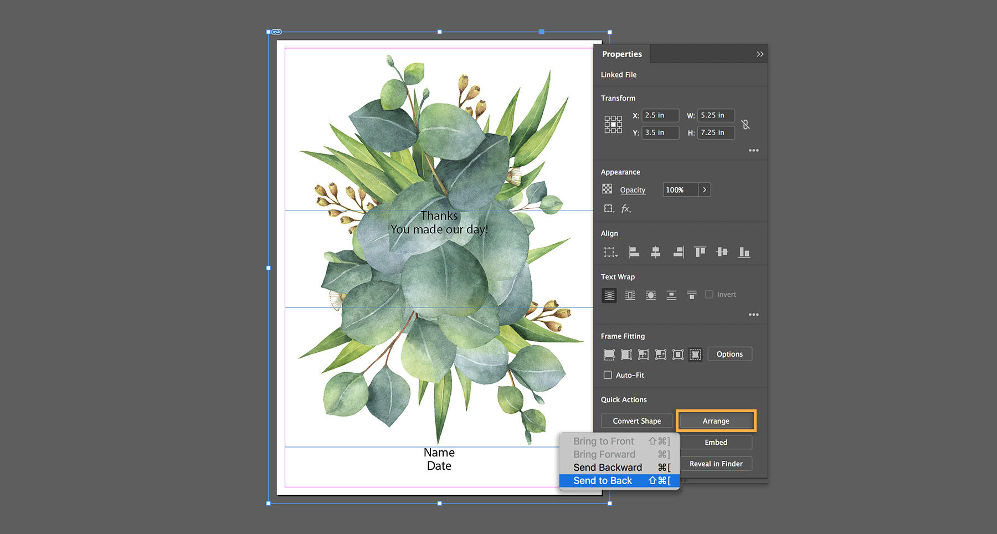Expand additional Text Wrap options via ellipsis

[x=753, y=315]
